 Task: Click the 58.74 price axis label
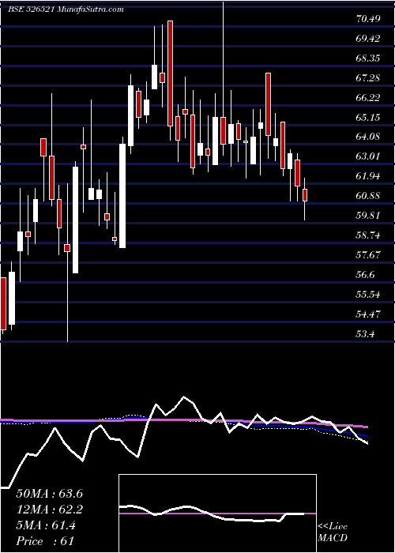pyautogui.click(x=368, y=235)
